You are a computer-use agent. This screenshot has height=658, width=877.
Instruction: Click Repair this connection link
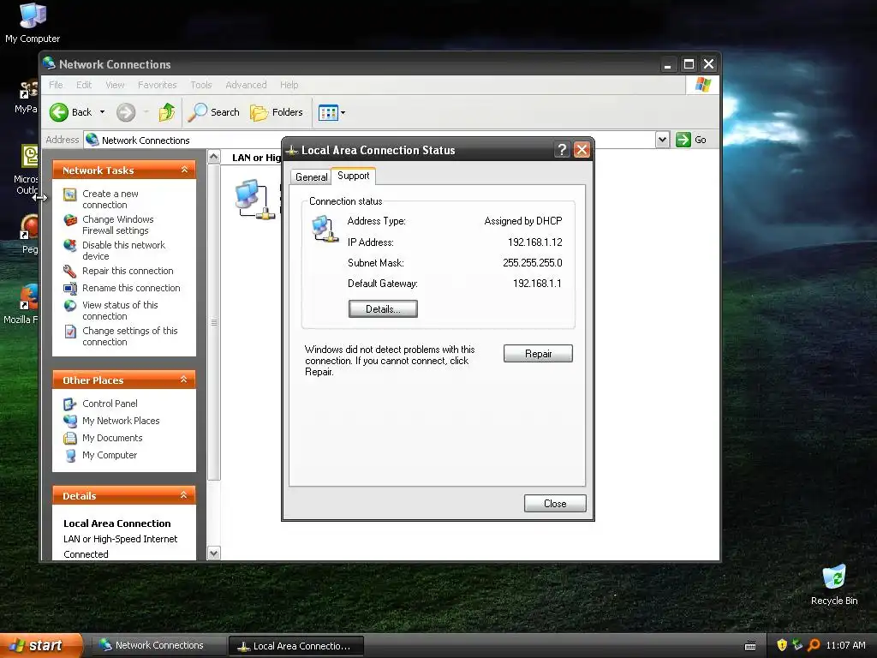(x=128, y=271)
